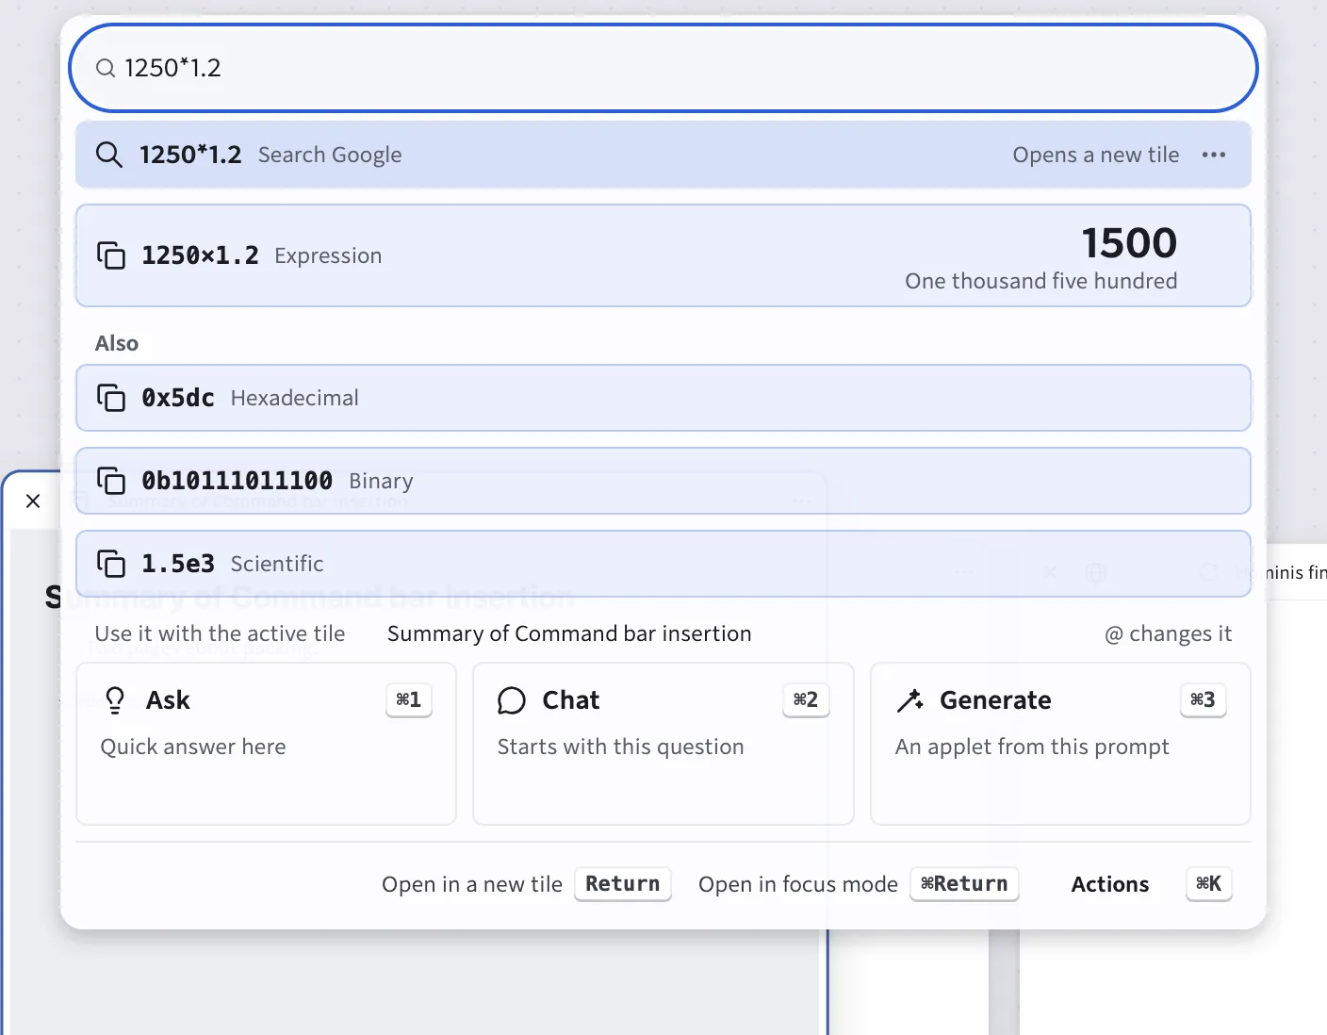This screenshot has height=1035, width=1327.
Task: Copy the 0x5dc Hexadecimal value
Action: tap(111, 398)
